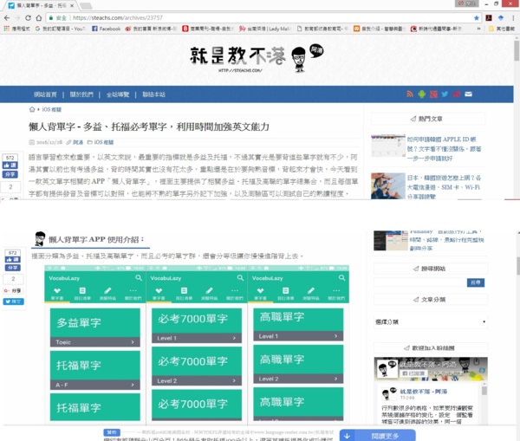Screen dimensions: 520x441
Task: Click the Twitter icon in navigation bar
Action: pyautogui.click(x=444, y=94)
